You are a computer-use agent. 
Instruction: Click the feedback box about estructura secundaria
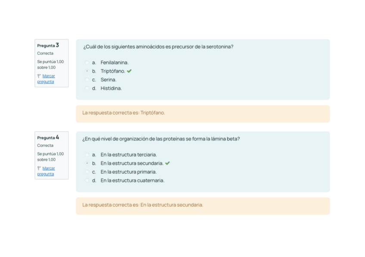pyautogui.click(x=202, y=206)
